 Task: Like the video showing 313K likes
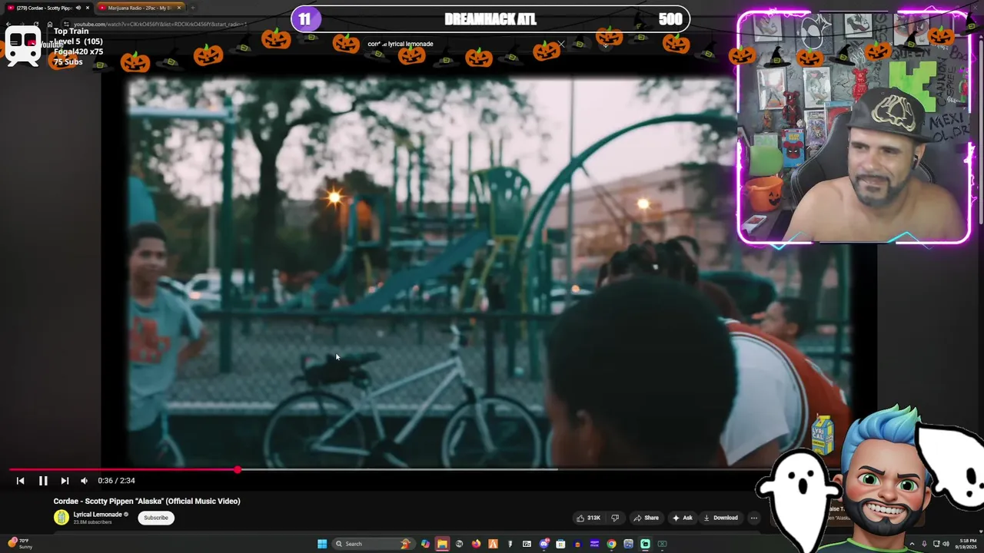pyautogui.click(x=590, y=518)
